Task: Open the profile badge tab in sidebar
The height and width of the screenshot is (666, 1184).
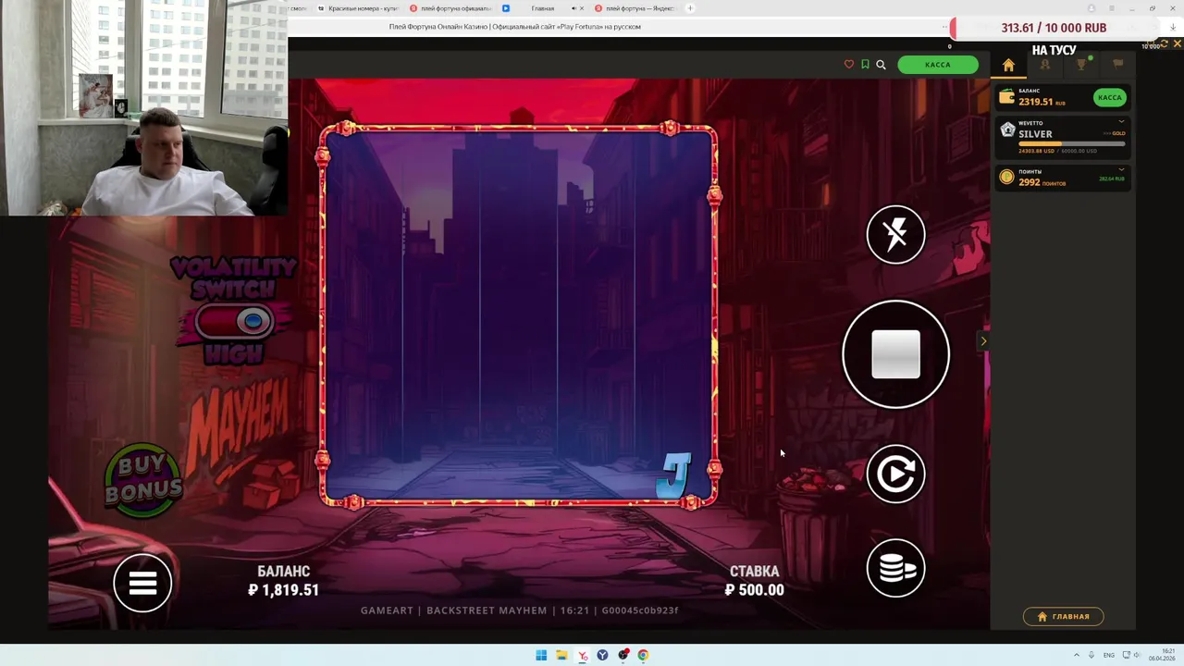Action: pyautogui.click(x=1045, y=65)
